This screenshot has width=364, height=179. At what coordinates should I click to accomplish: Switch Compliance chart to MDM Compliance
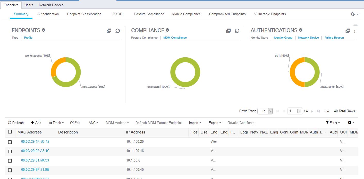point(175,38)
